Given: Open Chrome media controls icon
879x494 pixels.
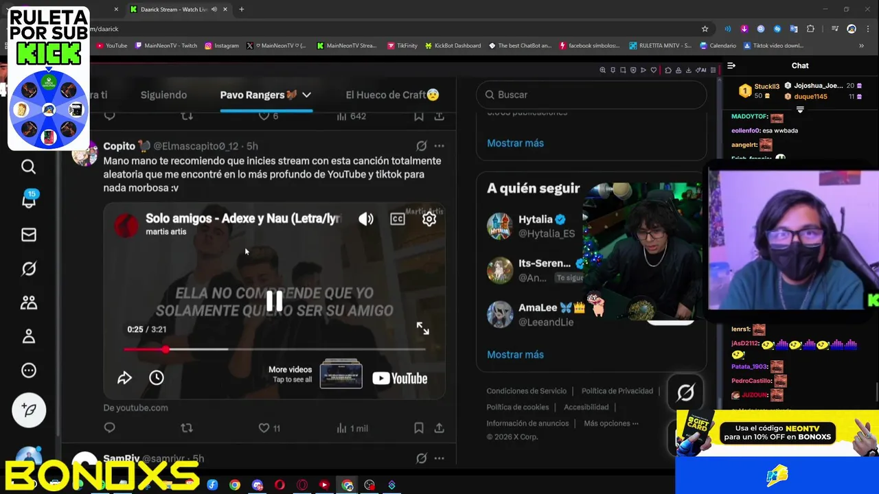Looking at the screenshot, I should 834,29.
